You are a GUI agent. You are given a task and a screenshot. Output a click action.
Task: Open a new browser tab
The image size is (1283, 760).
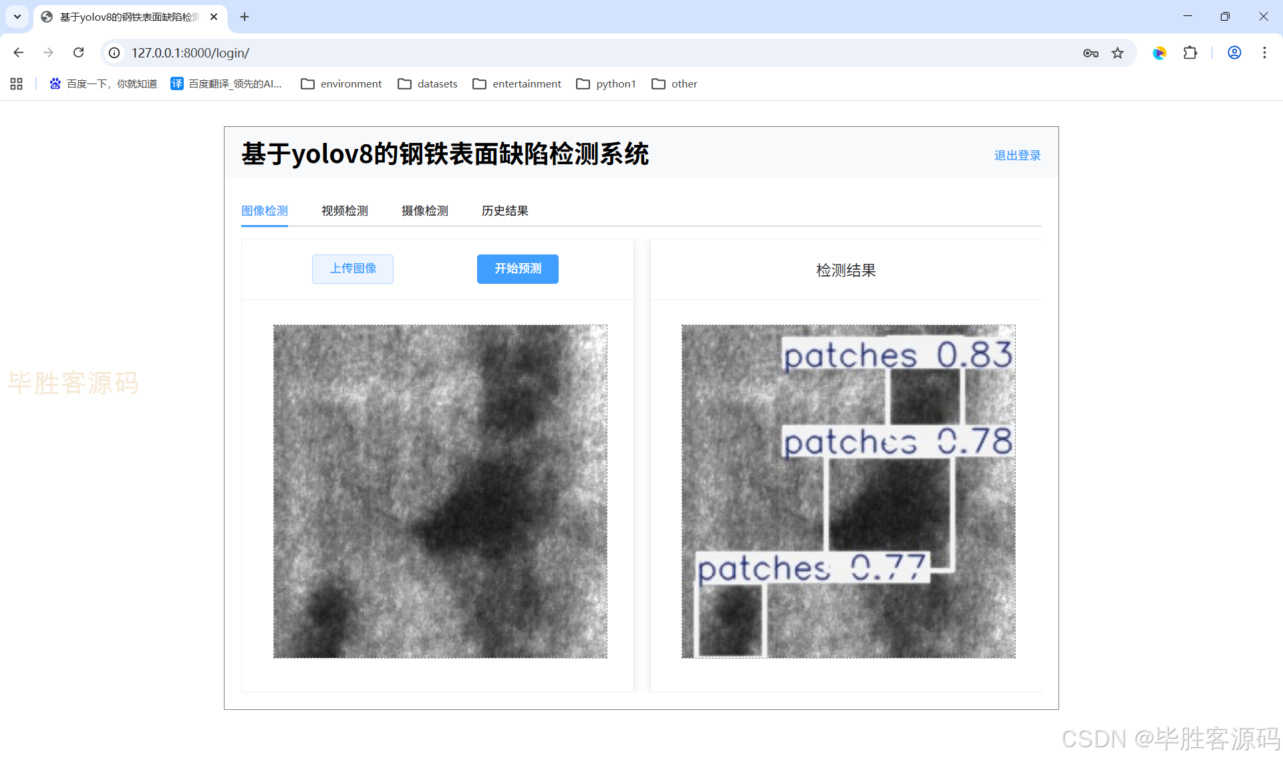245,17
